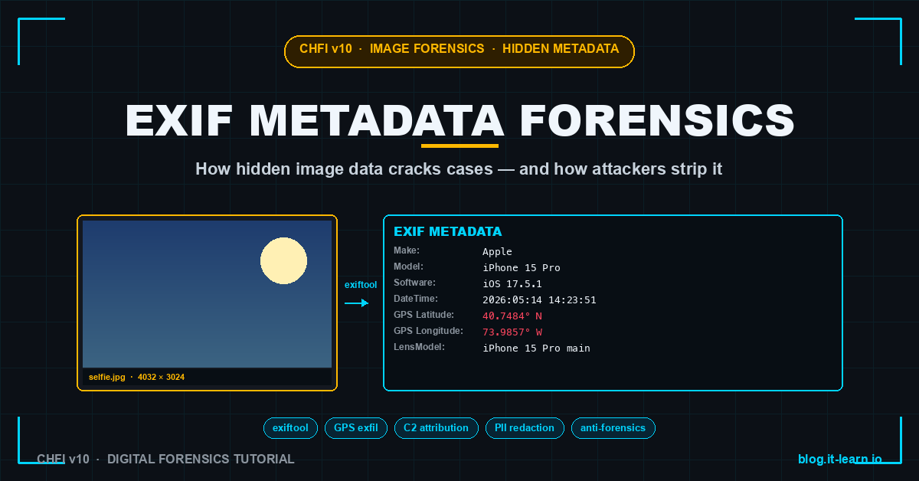Click the exiftool arrow icon
This screenshot has width=919, height=481.
point(356,303)
